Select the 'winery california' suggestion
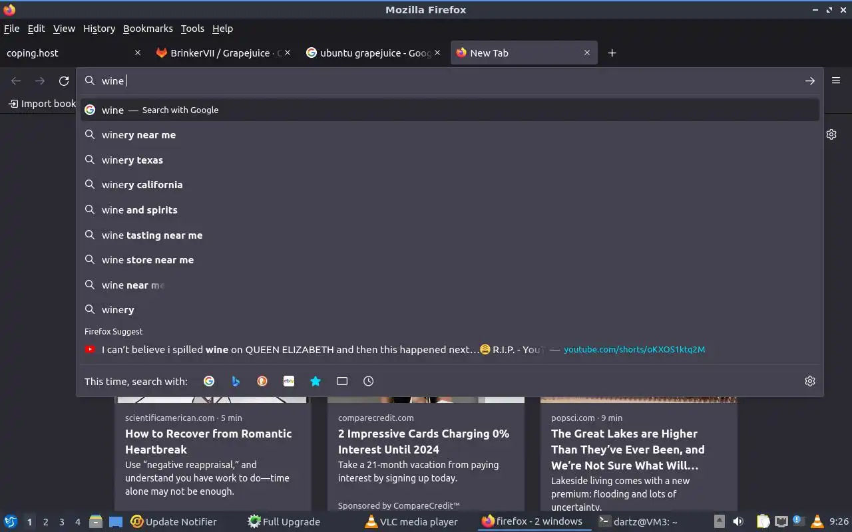The width and height of the screenshot is (852, 532). pos(450,185)
